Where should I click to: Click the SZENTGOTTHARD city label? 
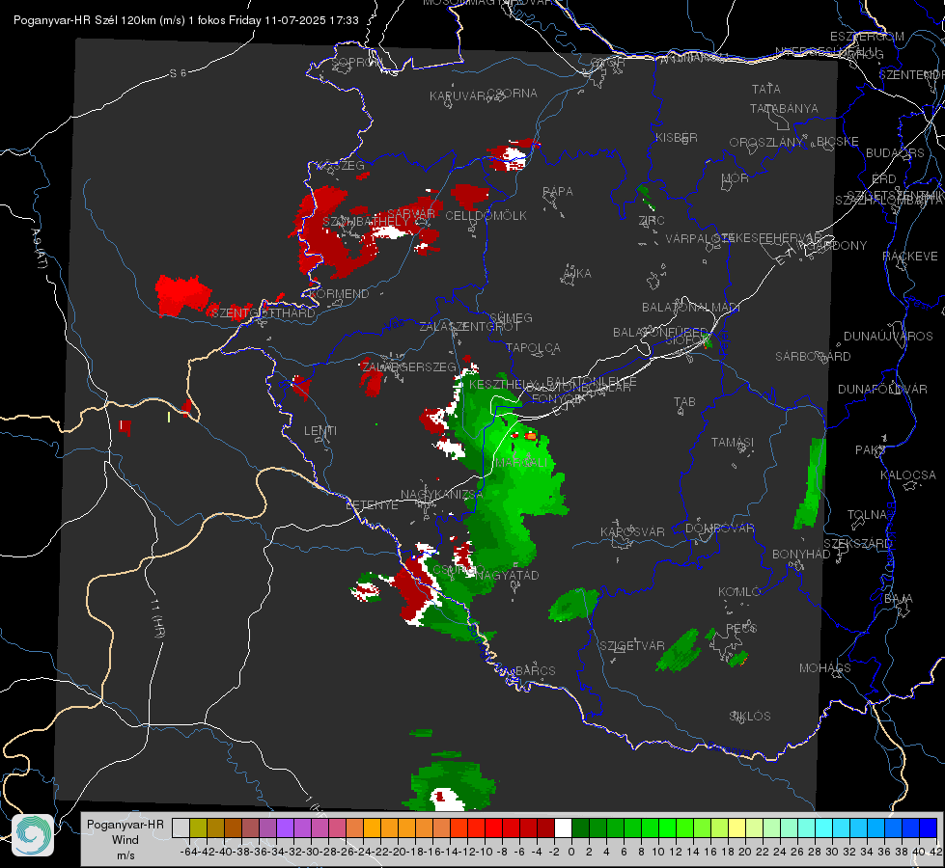click(x=264, y=313)
